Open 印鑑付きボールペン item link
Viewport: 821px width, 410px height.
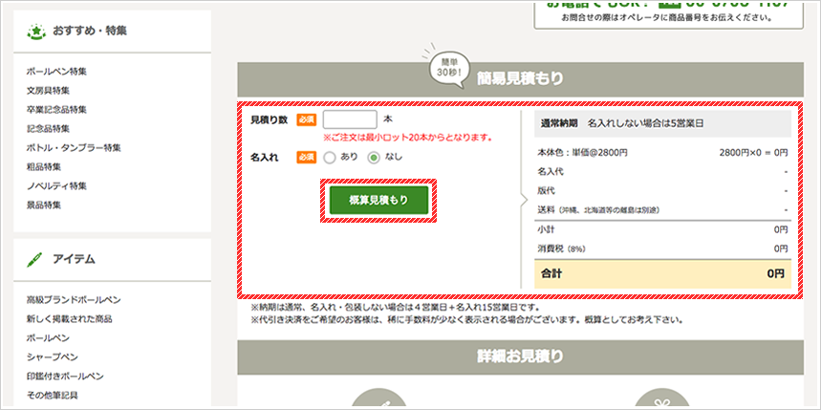[65, 377]
